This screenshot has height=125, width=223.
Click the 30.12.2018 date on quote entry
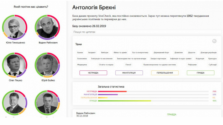coord(82,116)
